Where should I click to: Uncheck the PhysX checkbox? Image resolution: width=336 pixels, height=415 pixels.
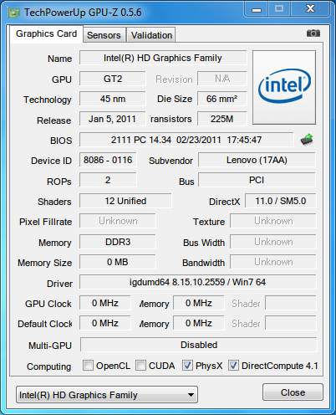point(187,366)
